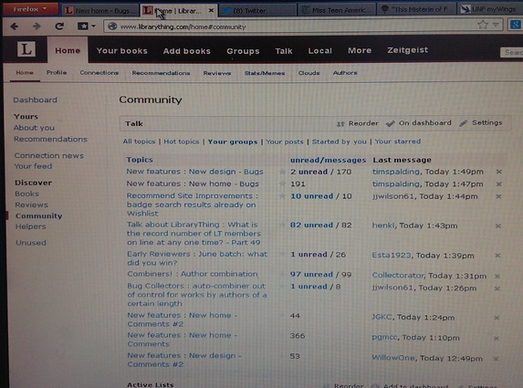The width and height of the screenshot is (523, 388).
Task: Filter Talk by Your starred
Action: 398,142
